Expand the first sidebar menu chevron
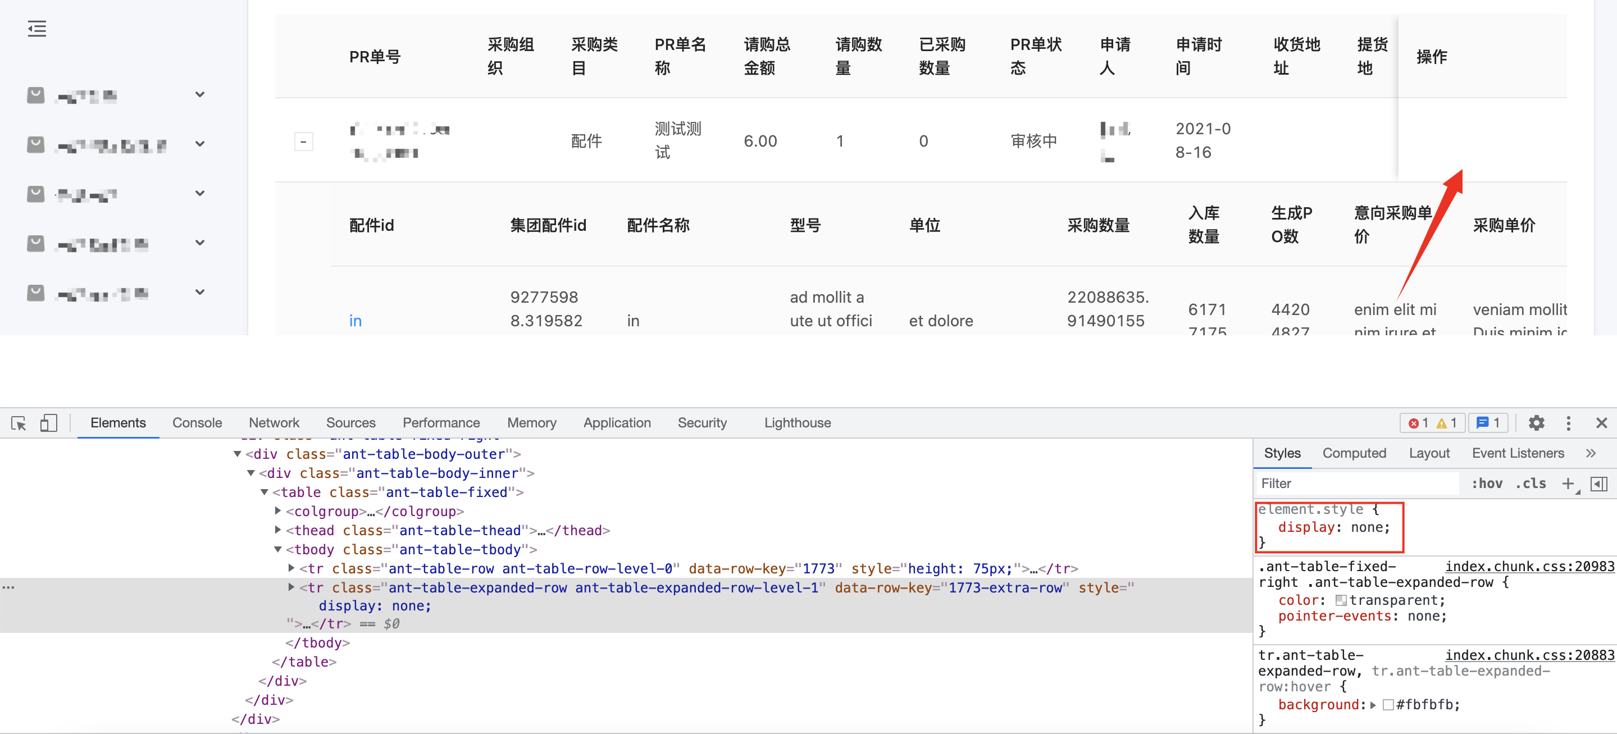 tap(199, 95)
